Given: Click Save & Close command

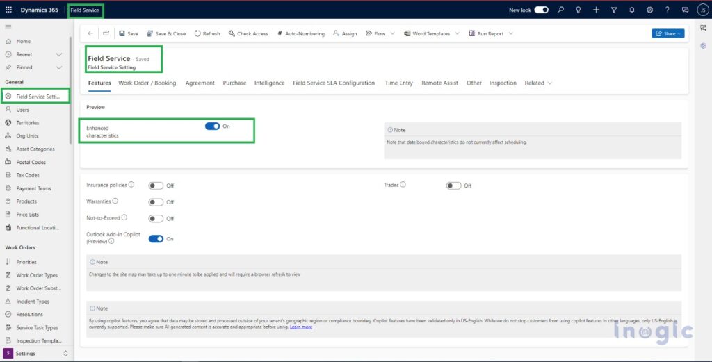Looking at the screenshot, I should [166, 33].
